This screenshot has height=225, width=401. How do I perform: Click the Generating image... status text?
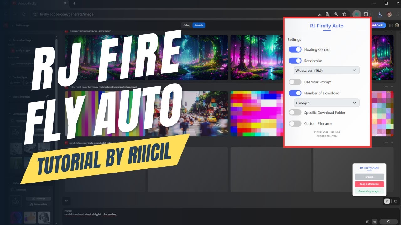click(x=369, y=191)
